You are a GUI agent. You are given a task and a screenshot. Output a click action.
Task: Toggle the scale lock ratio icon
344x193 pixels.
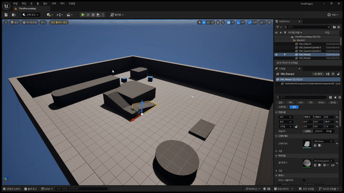click(296, 127)
